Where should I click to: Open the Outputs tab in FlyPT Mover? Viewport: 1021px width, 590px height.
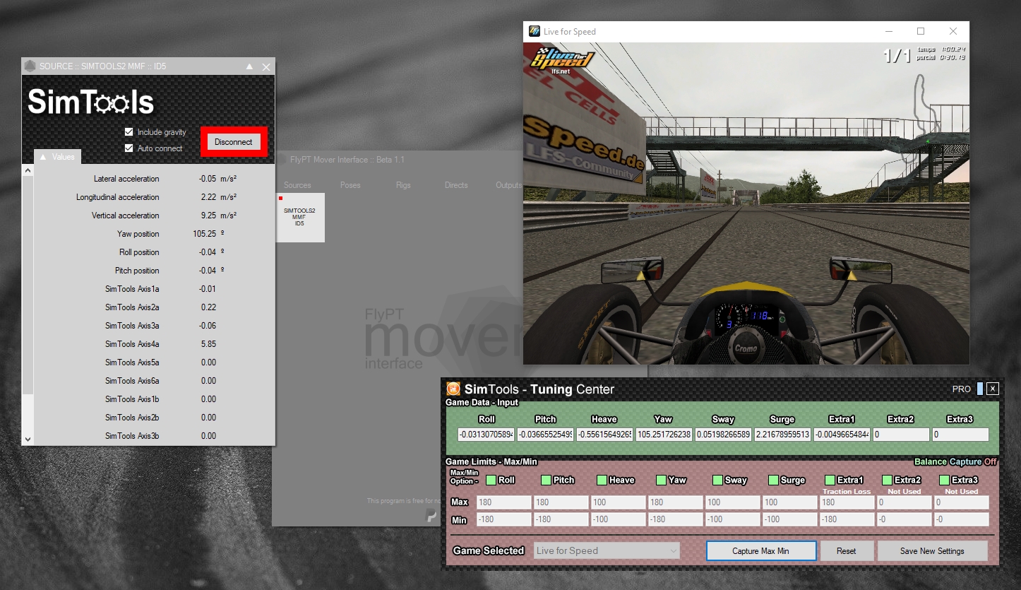[508, 185]
